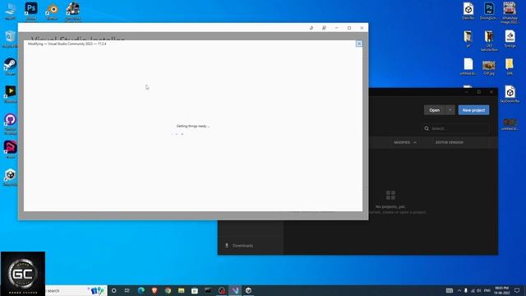Viewport: 526px width, 296px height.
Task: Open Microsoft Store from the taskbar
Action: pos(195,290)
